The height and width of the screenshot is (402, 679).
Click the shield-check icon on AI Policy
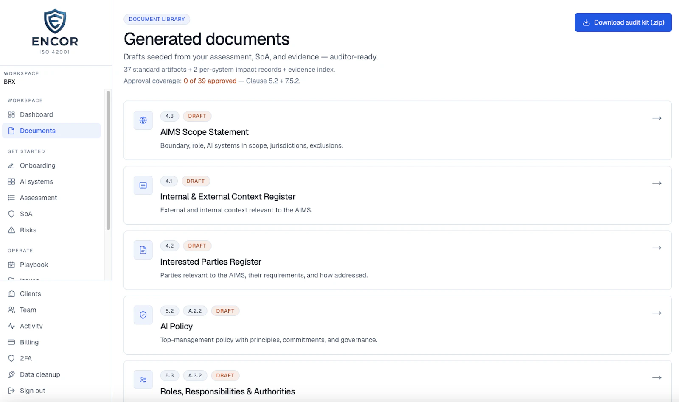143,315
